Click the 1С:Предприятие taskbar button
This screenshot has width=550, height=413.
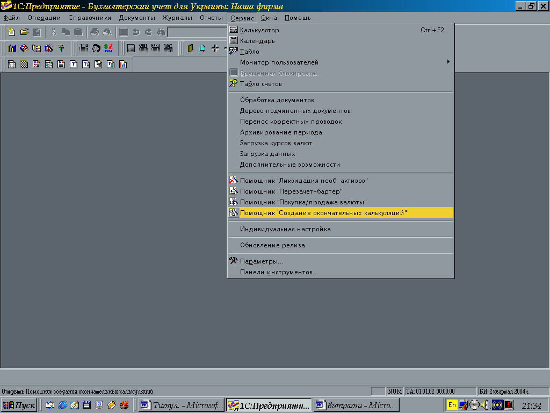[x=269, y=405]
